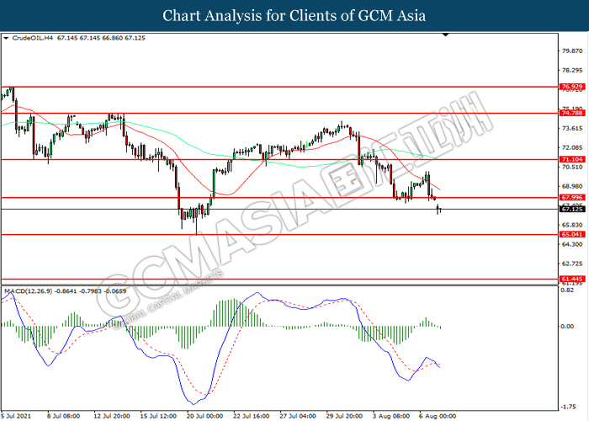Click the 79.870 price scale value
This screenshot has height=421, width=589.
[572, 51]
